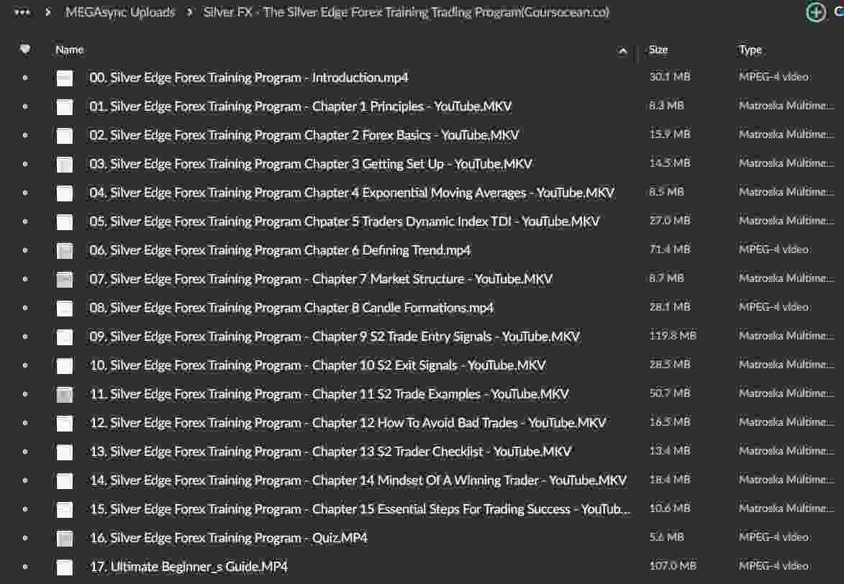Click the video file icon beside Introduction.mp4
This screenshot has width=844, height=584.
64,77
